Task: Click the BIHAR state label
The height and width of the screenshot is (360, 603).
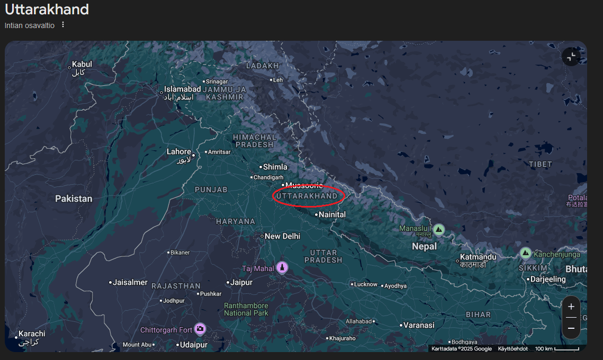Action: [x=479, y=314]
